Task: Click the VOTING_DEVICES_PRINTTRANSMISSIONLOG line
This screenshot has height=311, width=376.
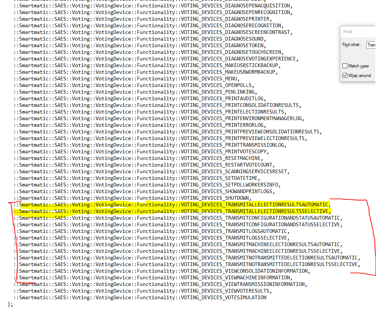Action: pyautogui.click(x=150, y=145)
